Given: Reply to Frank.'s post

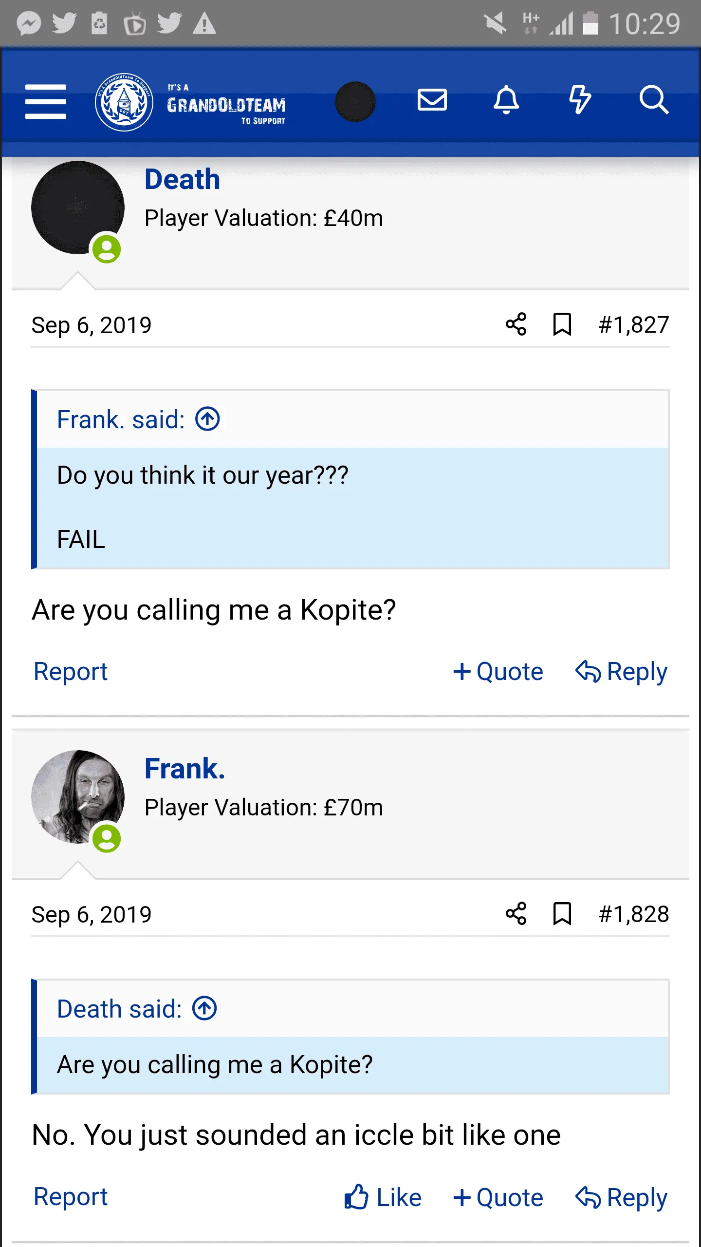Looking at the screenshot, I should tap(621, 1197).
